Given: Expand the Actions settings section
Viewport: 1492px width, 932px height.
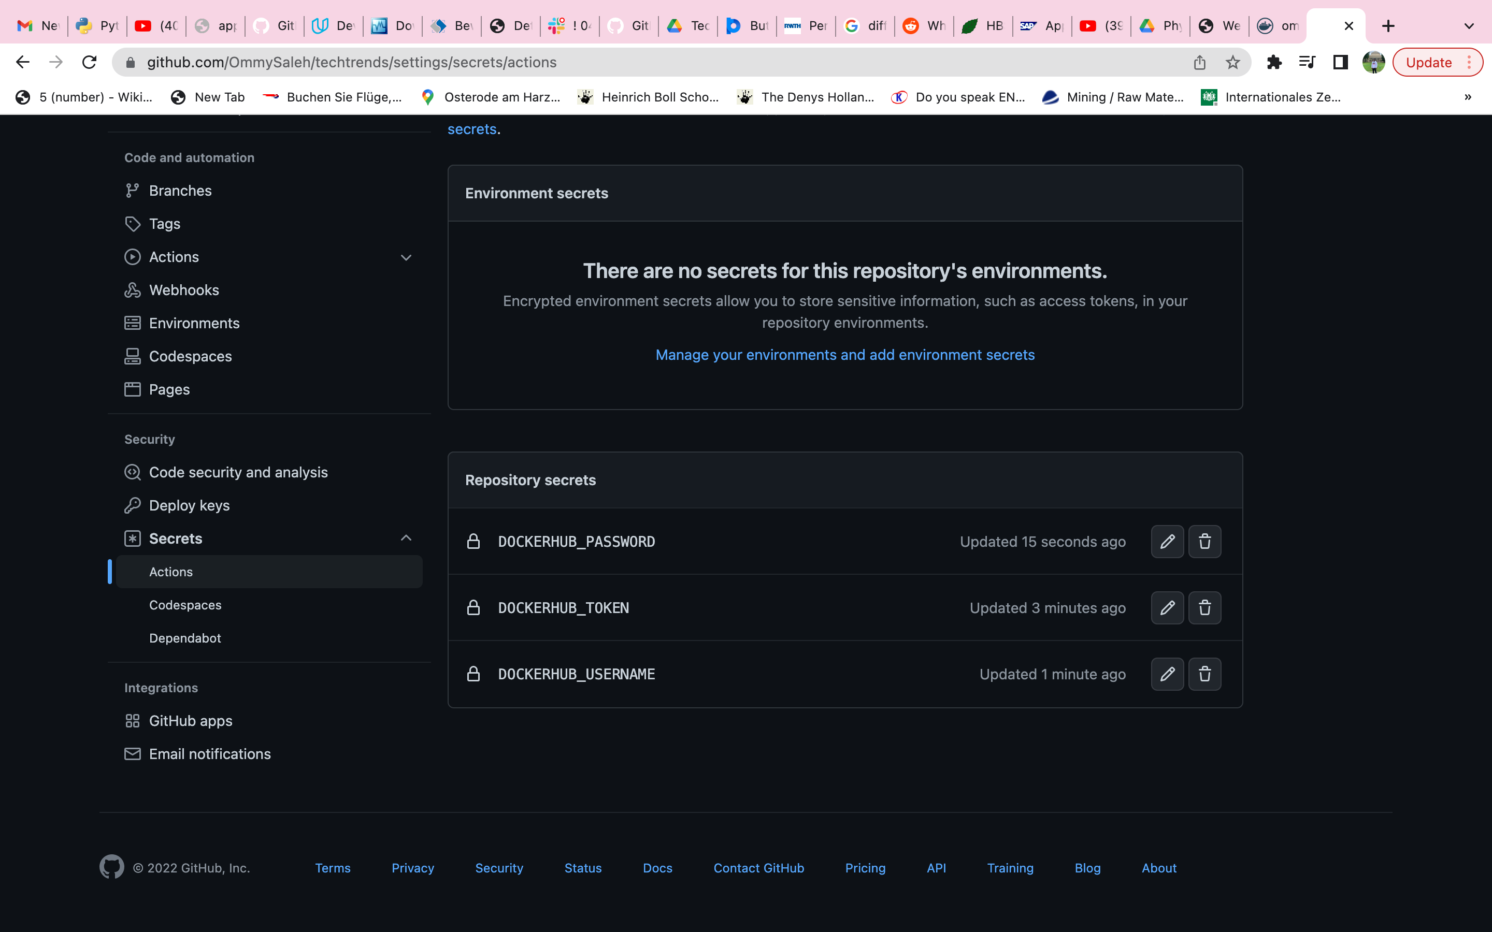Looking at the screenshot, I should (x=406, y=257).
